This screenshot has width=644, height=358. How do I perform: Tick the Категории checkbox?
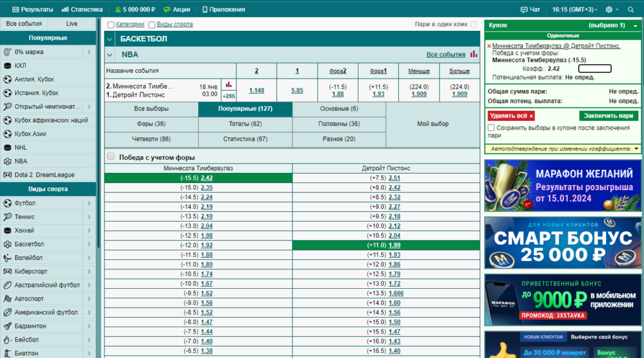(x=111, y=25)
